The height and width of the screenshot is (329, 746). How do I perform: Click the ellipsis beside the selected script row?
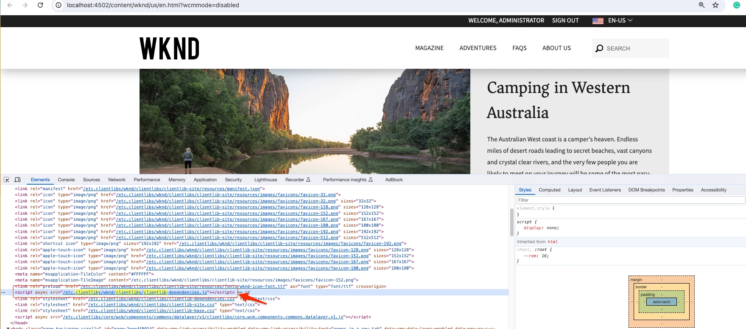pos(3,292)
